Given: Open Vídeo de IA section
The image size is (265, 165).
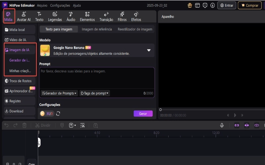Looking at the screenshot, I should 20,40.
